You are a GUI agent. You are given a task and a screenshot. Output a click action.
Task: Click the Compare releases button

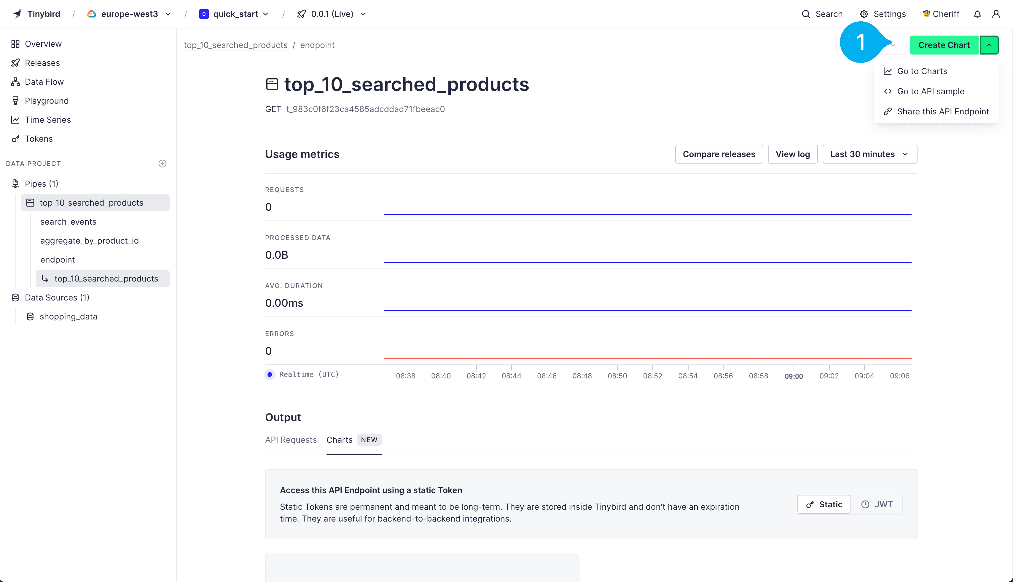(x=719, y=154)
